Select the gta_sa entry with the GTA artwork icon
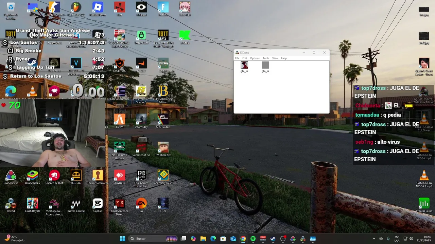The image size is (435, 244). (244, 67)
